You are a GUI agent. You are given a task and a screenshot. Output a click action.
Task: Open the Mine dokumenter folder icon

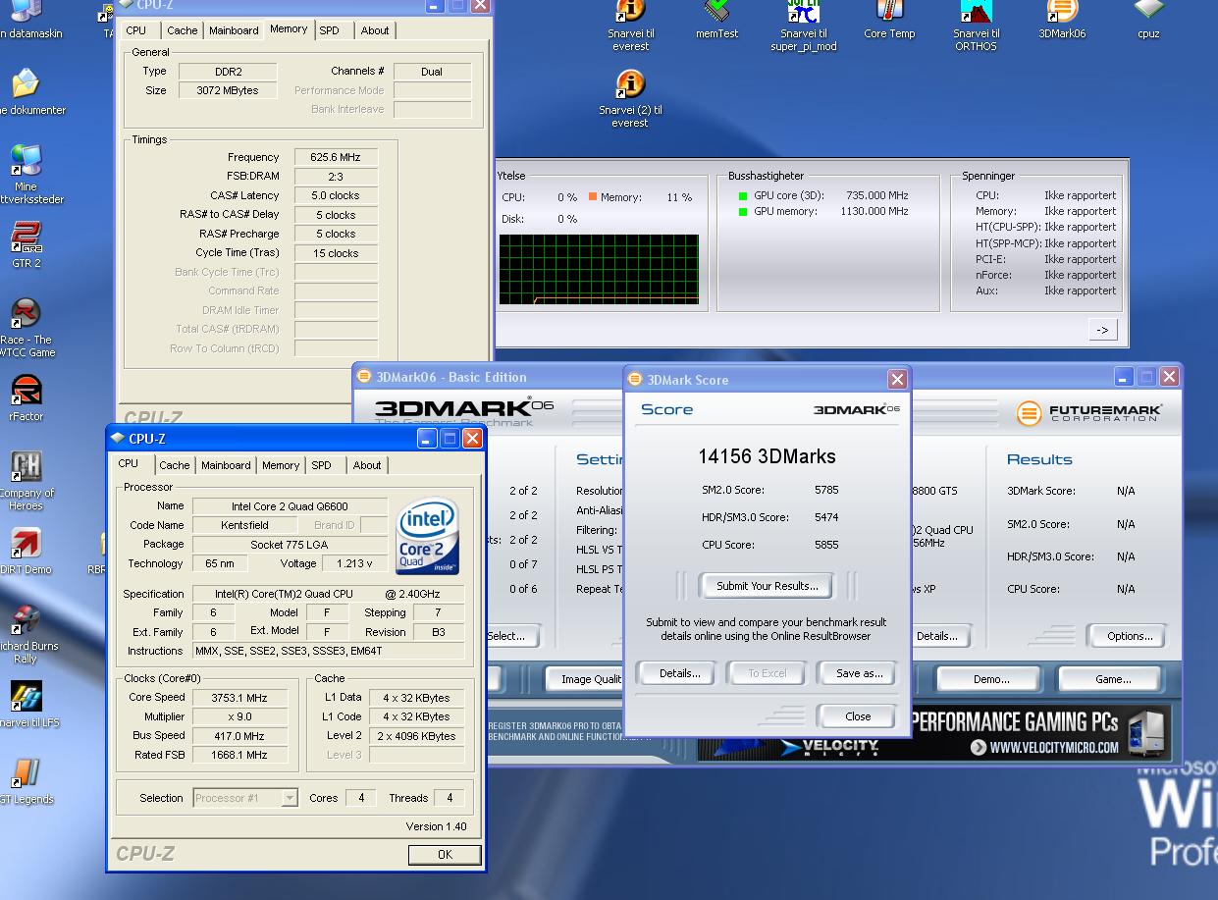pyautogui.click(x=26, y=83)
